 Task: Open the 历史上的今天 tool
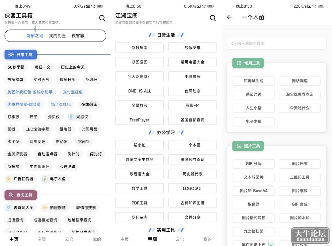pyautogui.click(x=73, y=67)
